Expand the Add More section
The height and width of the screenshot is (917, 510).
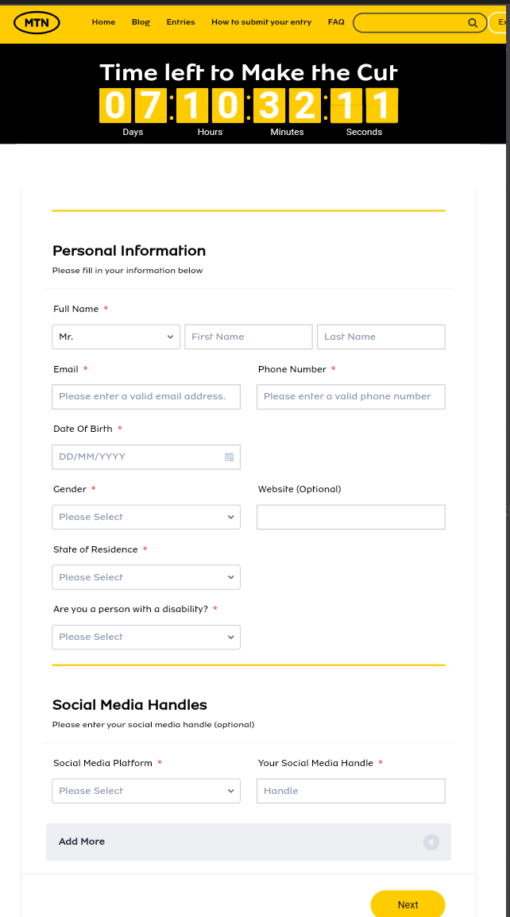pyautogui.click(x=82, y=842)
